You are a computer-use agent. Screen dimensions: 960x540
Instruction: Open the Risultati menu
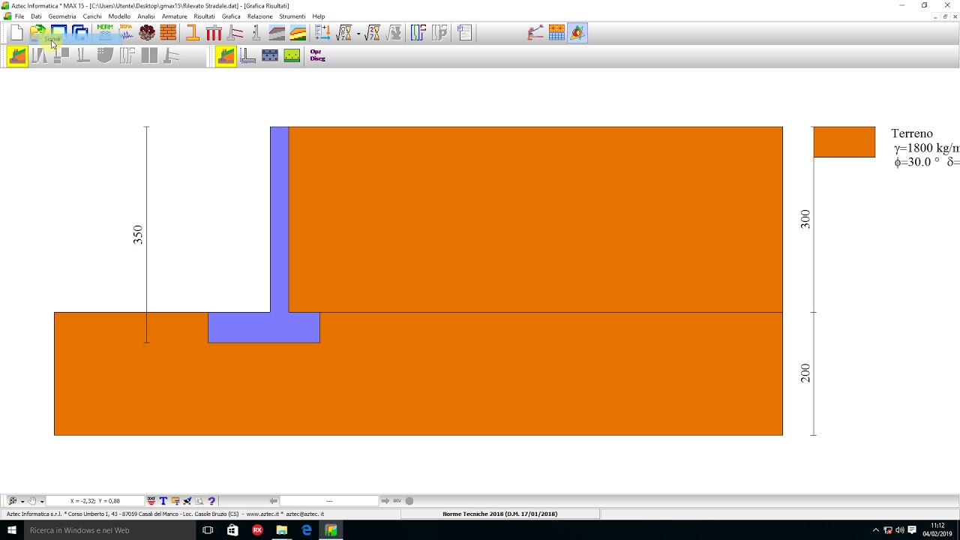point(204,16)
